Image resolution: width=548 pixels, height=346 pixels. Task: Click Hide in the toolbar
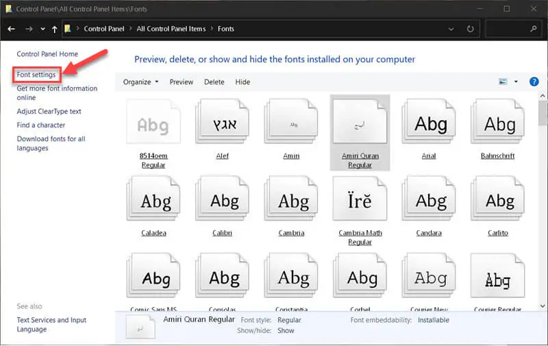pos(242,82)
